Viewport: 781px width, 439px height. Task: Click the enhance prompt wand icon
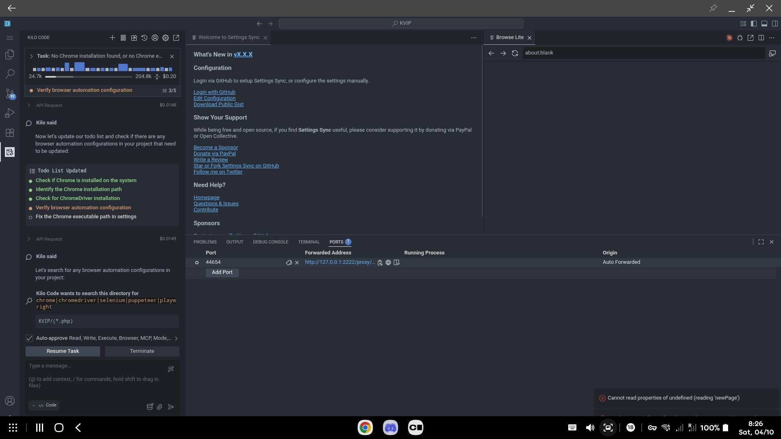pos(171,369)
